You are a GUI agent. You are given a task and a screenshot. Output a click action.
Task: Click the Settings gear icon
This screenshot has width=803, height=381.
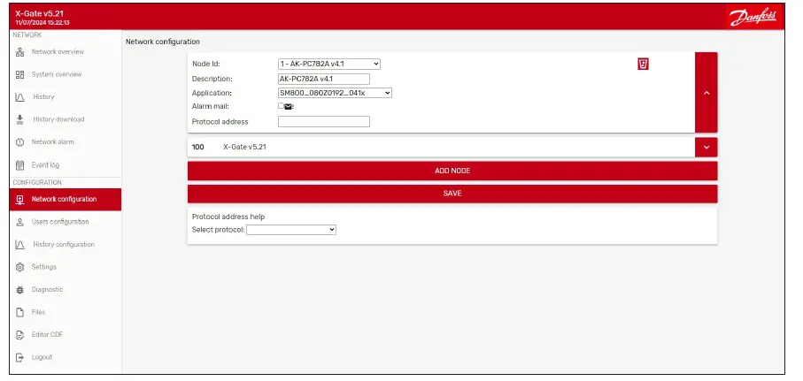coord(20,267)
